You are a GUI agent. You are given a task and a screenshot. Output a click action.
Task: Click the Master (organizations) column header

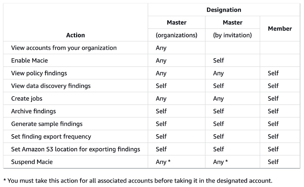coord(177,29)
